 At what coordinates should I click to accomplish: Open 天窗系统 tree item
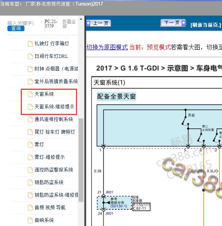(x=44, y=94)
